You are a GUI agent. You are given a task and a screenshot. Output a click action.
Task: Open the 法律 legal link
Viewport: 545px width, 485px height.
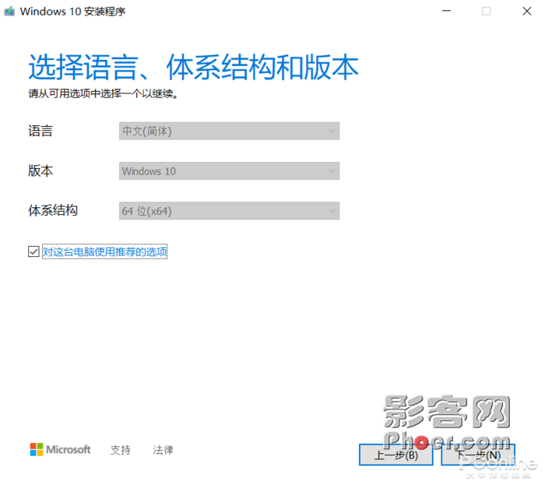pyautogui.click(x=163, y=450)
